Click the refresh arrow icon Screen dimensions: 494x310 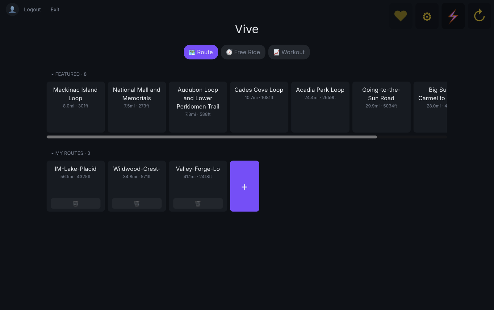[x=479, y=16]
